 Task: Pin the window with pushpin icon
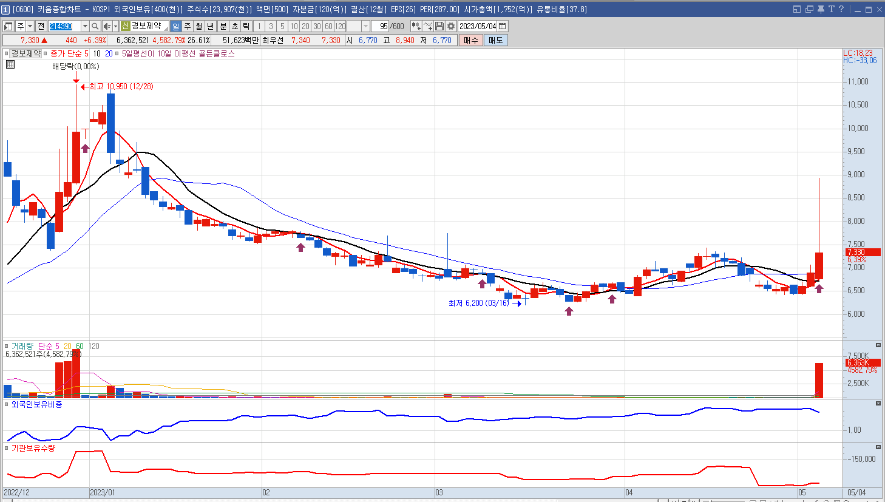[821, 9]
